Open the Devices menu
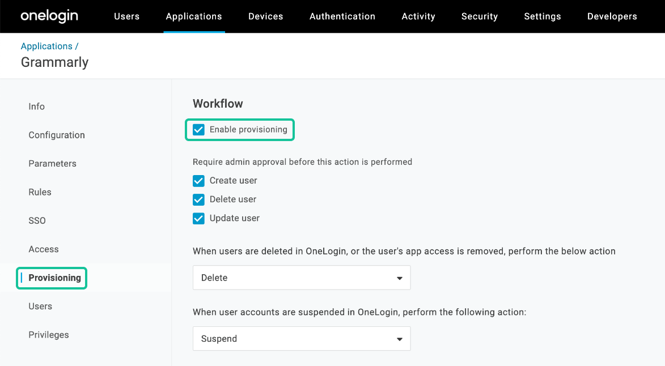 tap(265, 16)
